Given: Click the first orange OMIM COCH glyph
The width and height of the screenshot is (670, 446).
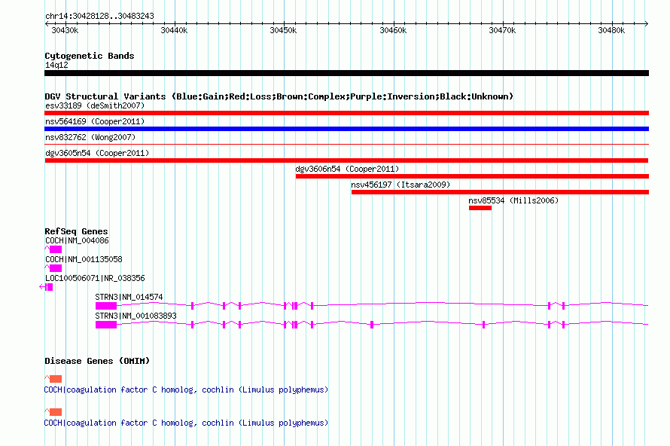Looking at the screenshot, I should (53, 379).
